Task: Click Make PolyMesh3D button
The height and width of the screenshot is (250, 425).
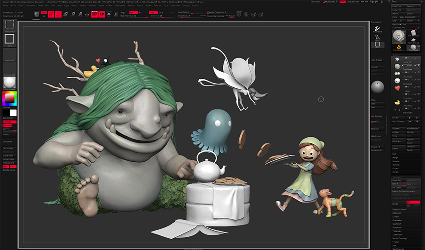Action: [409, 17]
